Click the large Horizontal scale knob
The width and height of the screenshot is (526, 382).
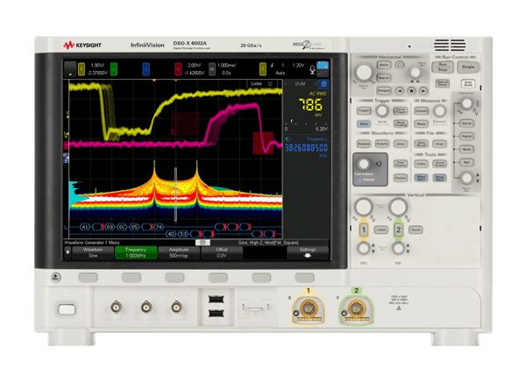[x=364, y=72]
